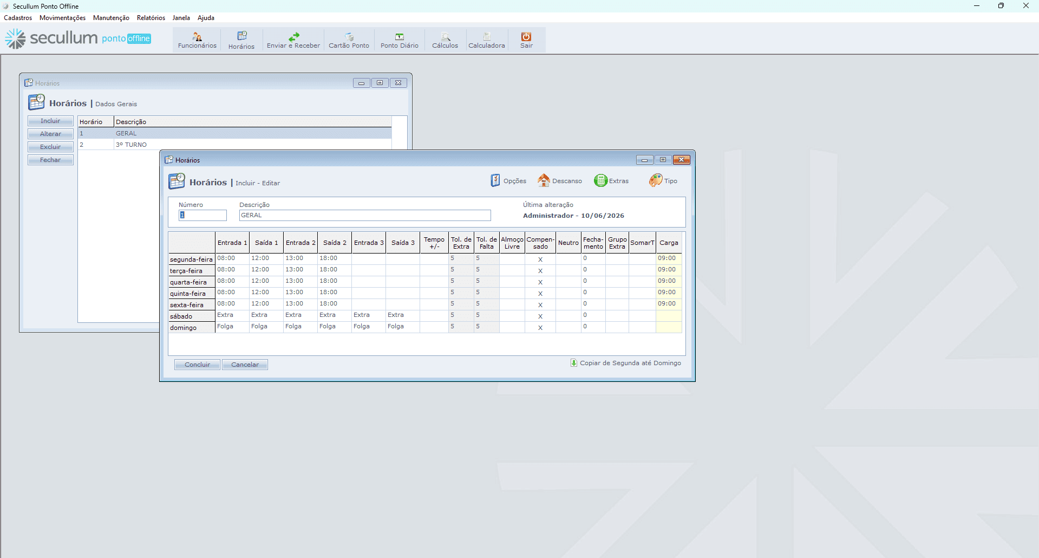Open Tipo with the palette icon
This screenshot has width=1039, height=558.
(663, 181)
